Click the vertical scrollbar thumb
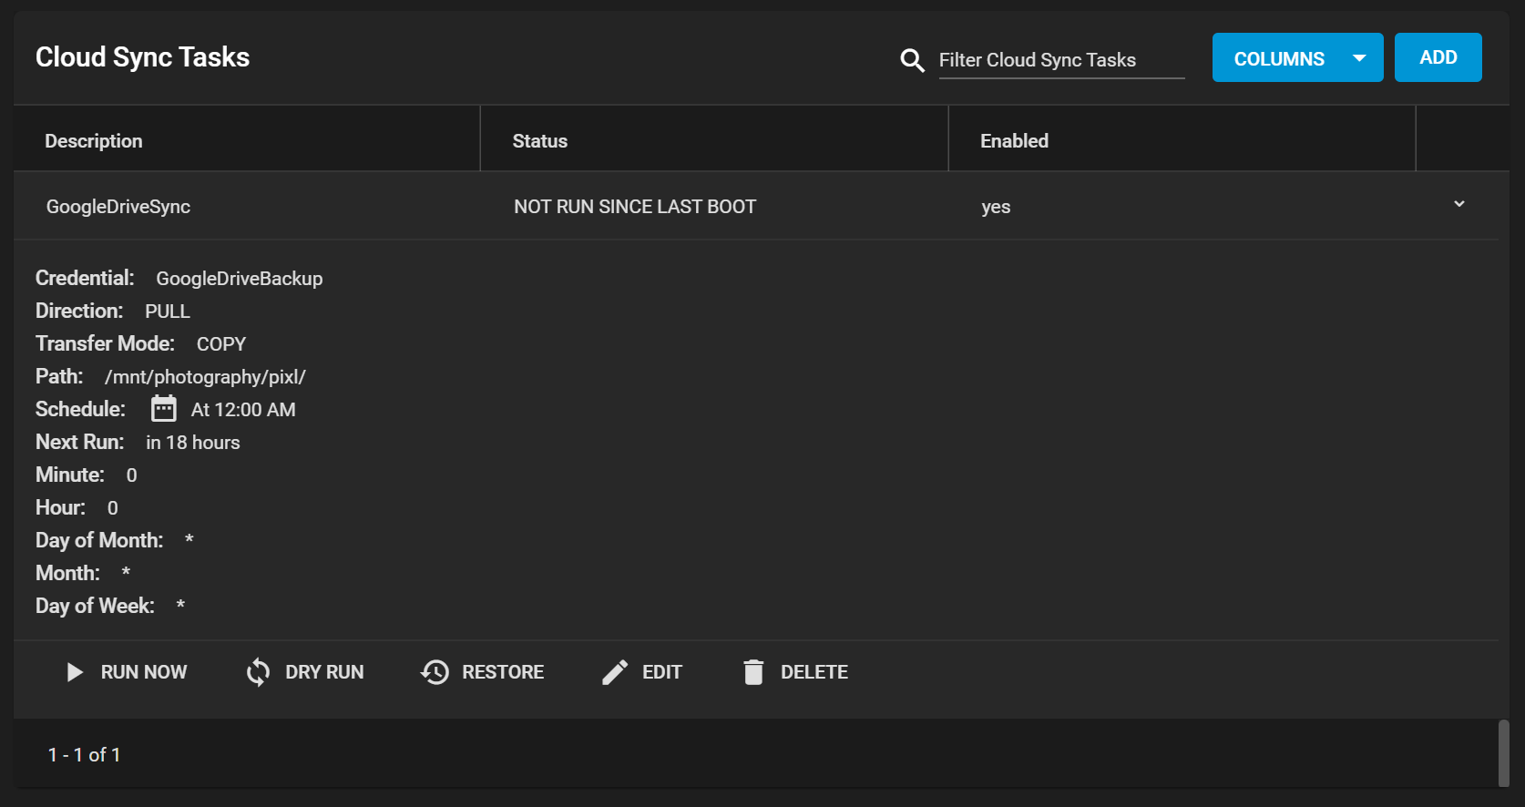 [1503, 752]
